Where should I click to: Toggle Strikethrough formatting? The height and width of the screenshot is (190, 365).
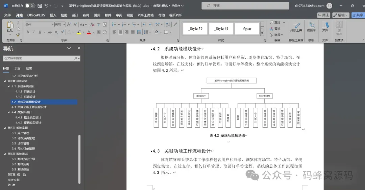[50, 32]
